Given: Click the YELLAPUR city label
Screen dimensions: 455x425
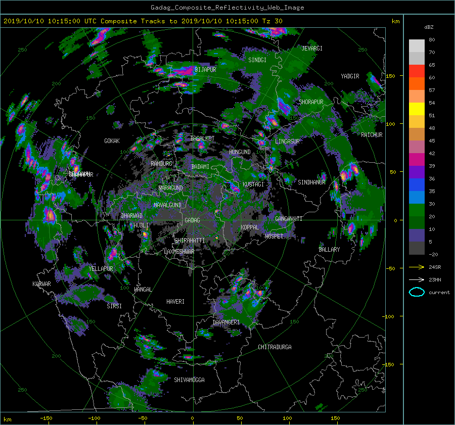Looking at the screenshot, I should click(101, 269).
